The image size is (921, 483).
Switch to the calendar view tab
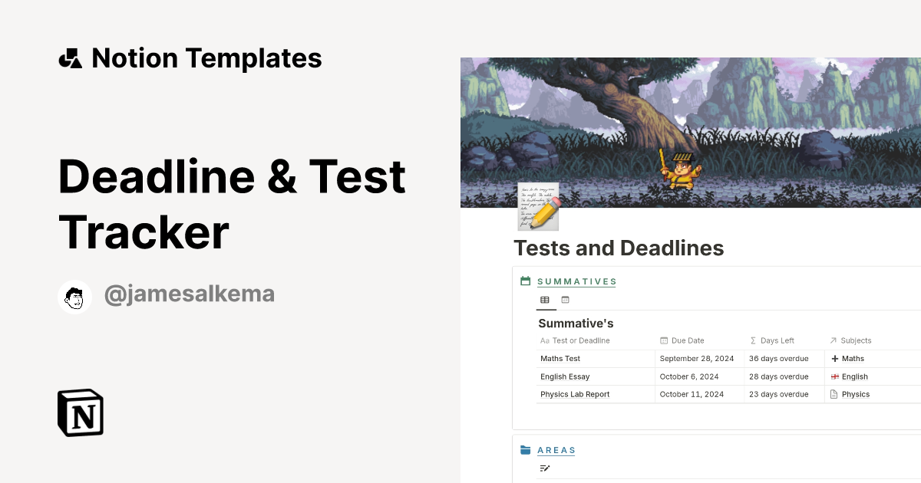[565, 300]
